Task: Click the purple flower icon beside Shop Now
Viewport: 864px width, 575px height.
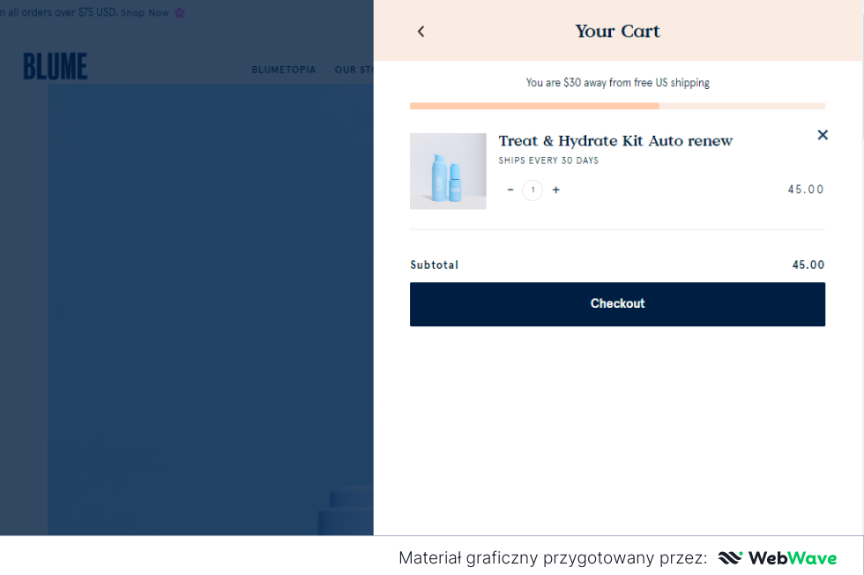Action: point(180,13)
